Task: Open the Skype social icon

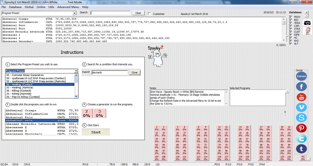Action: [x=301, y=118]
